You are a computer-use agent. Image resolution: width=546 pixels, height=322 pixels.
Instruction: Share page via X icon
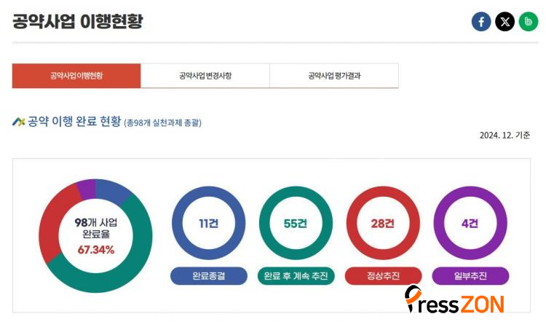[505, 22]
